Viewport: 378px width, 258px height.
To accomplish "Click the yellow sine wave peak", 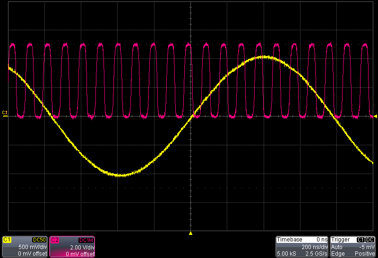I will pos(265,57).
